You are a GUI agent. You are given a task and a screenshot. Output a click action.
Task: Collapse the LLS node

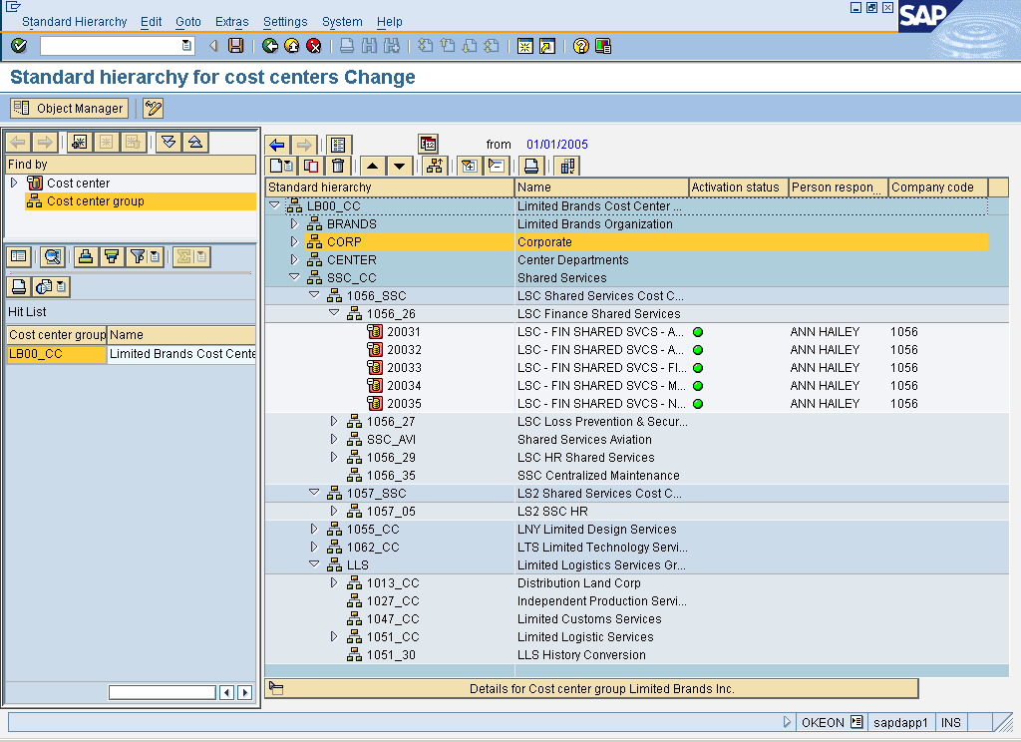[x=314, y=564]
